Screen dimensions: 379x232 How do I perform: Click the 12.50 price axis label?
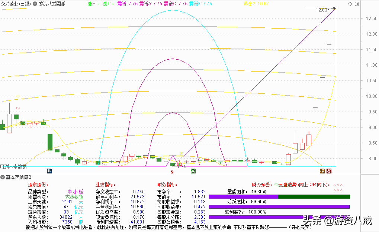[x=372, y=18]
